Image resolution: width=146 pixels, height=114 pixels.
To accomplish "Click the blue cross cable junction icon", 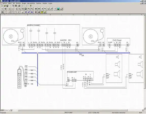I will click(32, 12).
